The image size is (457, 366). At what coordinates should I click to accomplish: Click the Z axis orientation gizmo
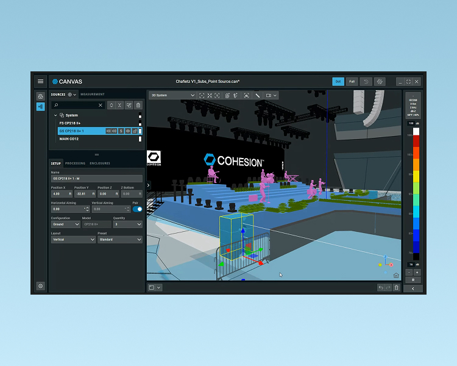tap(385, 257)
